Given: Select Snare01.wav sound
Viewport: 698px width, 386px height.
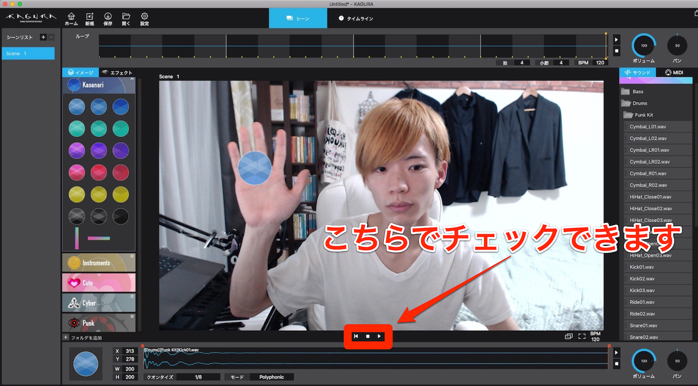Looking at the screenshot, I should click(x=658, y=325).
